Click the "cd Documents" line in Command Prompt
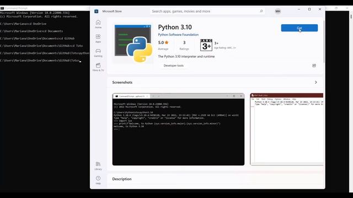 pos(31,31)
